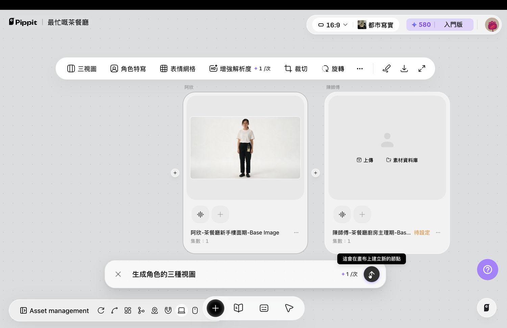This screenshot has height=328, width=507.
Task: Add an item next to 阿欣's voice button
Action: pyautogui.click(x=220, y=214)
